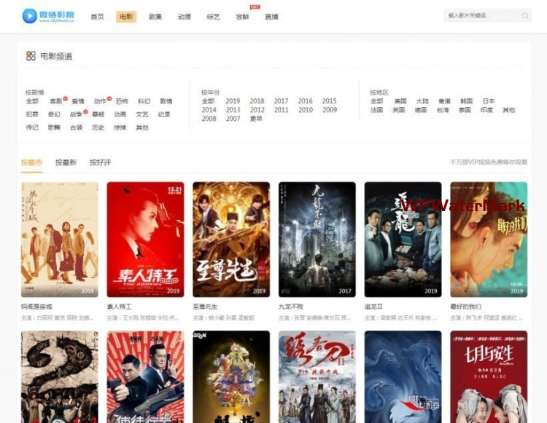Filter region by 大陆
This screenshot has height=423, width=547.
422,101
